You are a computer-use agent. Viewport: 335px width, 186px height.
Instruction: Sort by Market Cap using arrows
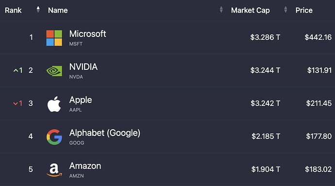point(285,9)
